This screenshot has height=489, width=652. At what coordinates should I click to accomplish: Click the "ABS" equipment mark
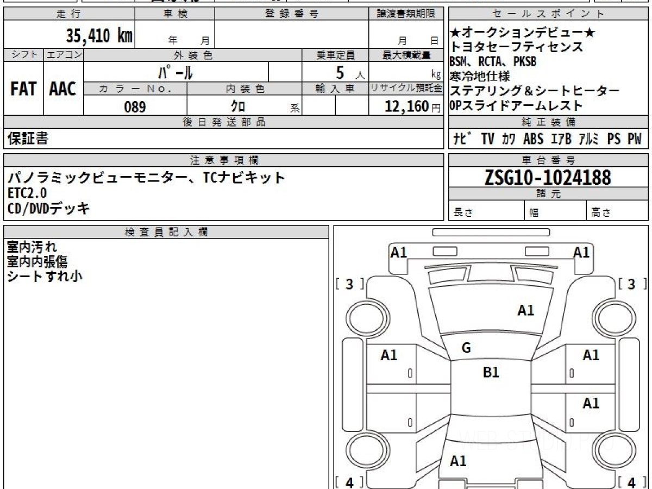click(x=533, y=139)
